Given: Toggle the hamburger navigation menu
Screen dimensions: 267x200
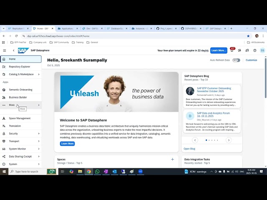Looking at the screenshot, I should click(x=5, y=50).
